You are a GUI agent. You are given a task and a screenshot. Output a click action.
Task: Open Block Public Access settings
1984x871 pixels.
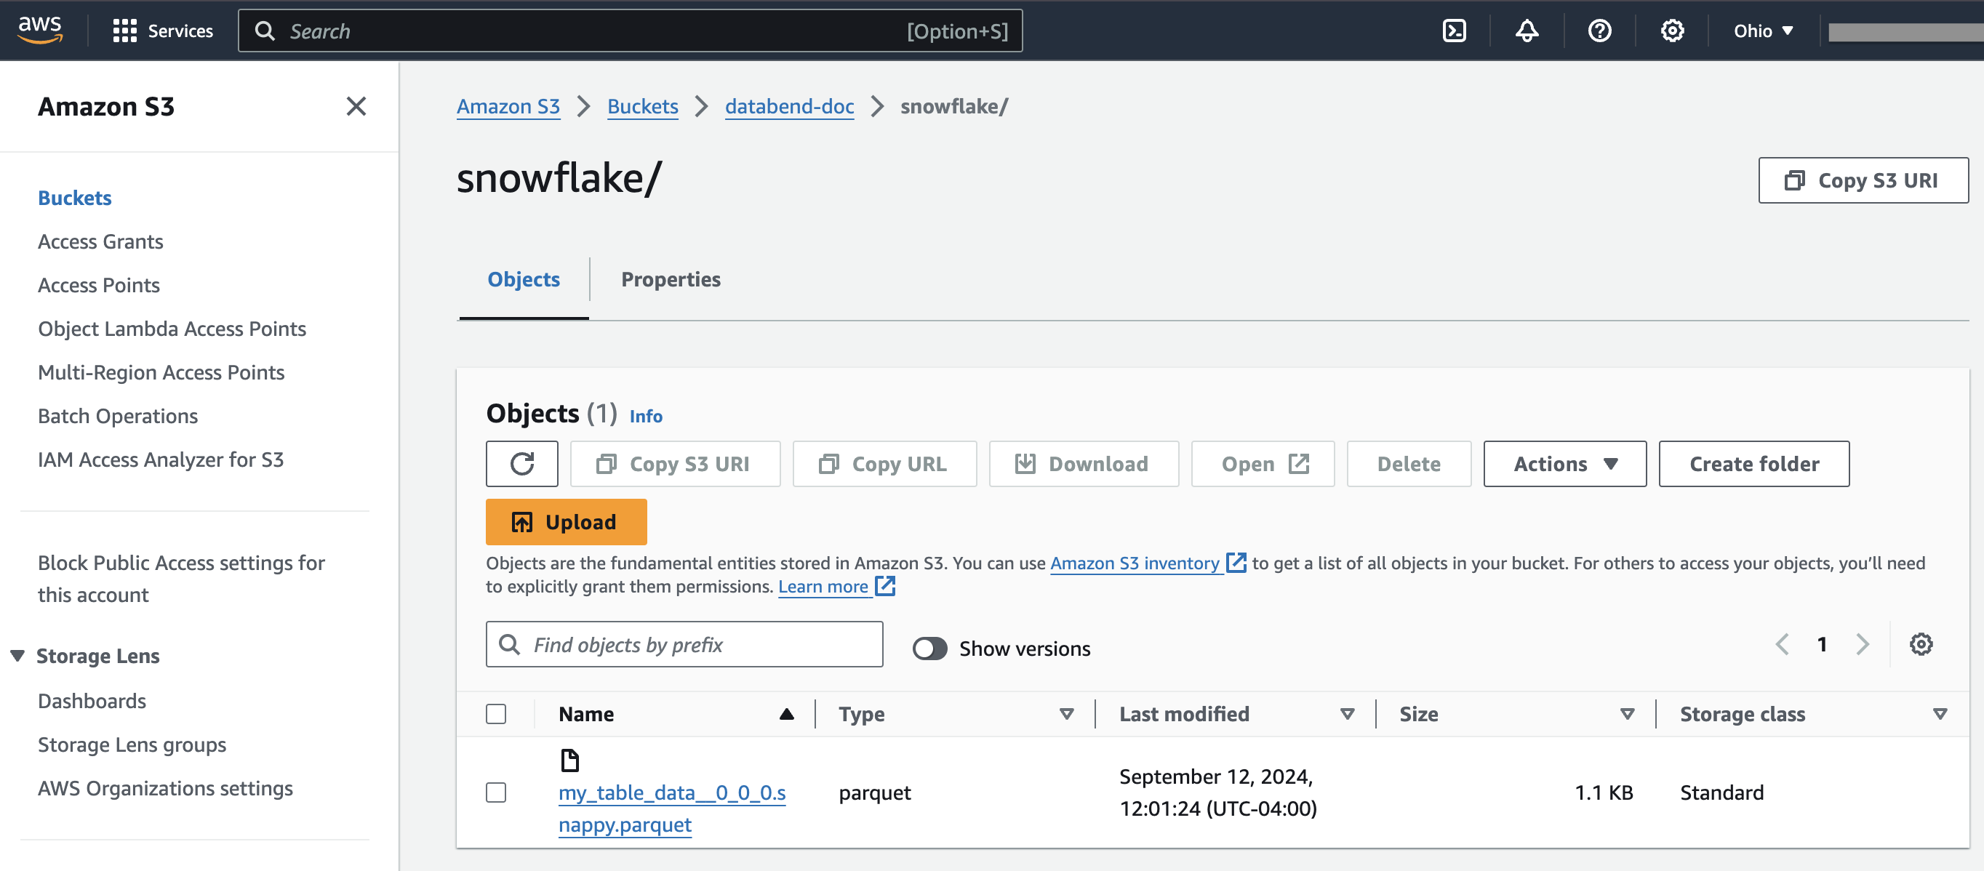(x=182, y=578)
